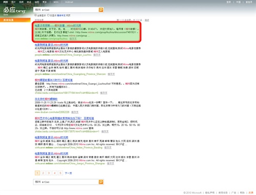Open the Bing 必应 logo homepage
Image resolution: width=256 pixels, height=195 pixels.
tap(14, 11)
